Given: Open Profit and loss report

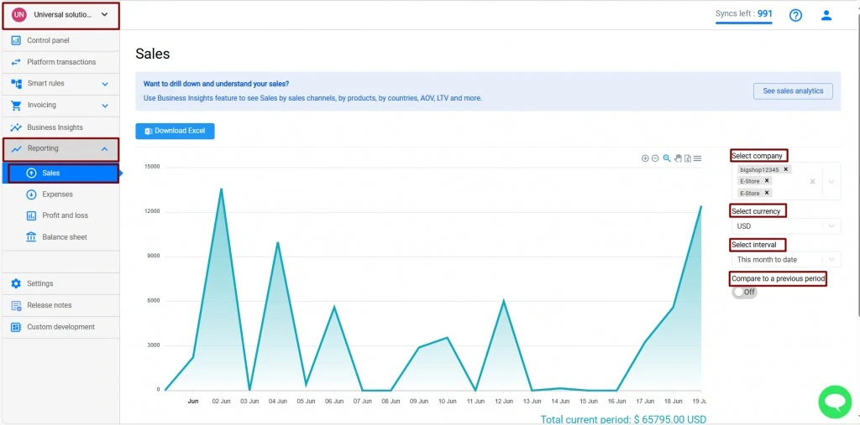Looking at the screenshot, I should [x=65, y=215].
